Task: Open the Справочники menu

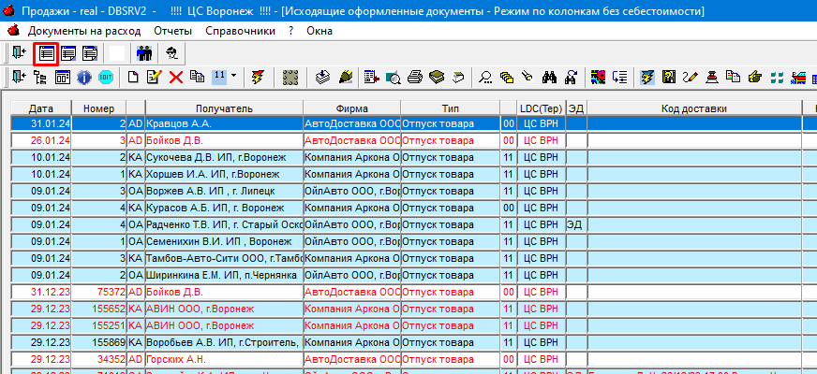Action: click(240, 31)
